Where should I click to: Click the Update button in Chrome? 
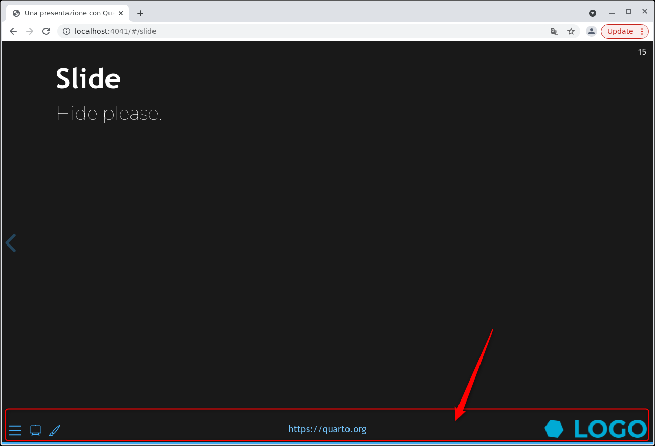[x=620, y=31]
